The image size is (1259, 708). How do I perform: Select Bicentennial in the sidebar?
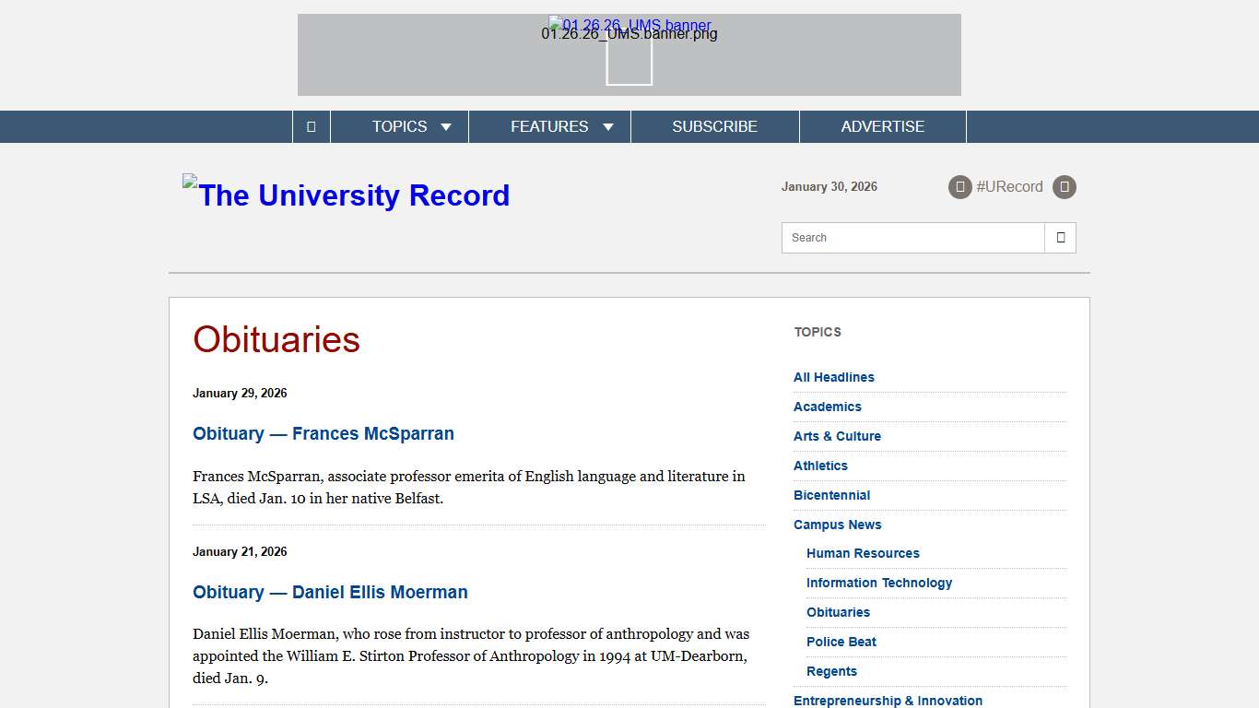coord(831,495)
